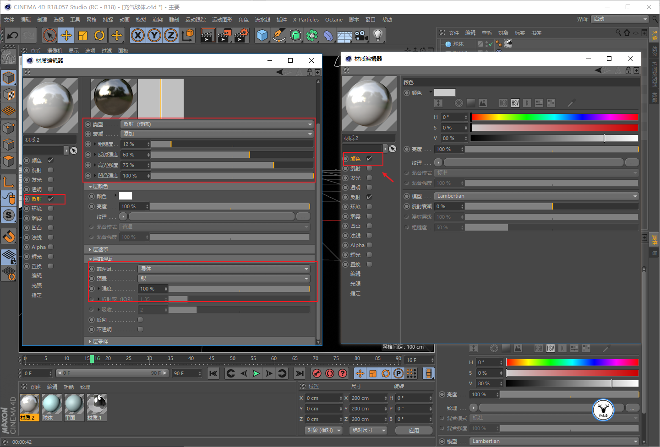Enable 不透明 checkbox under layer Fresnel
The height and width of the screenshot is (447, 660).
141,329
